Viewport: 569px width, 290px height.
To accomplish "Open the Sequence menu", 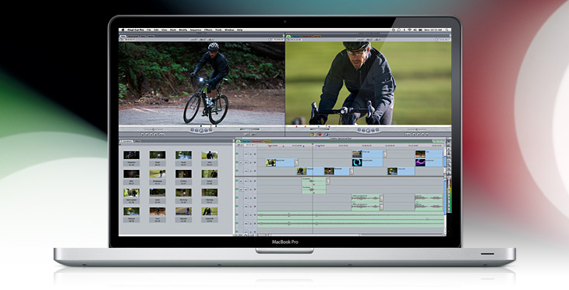I will tap(195, 30).
